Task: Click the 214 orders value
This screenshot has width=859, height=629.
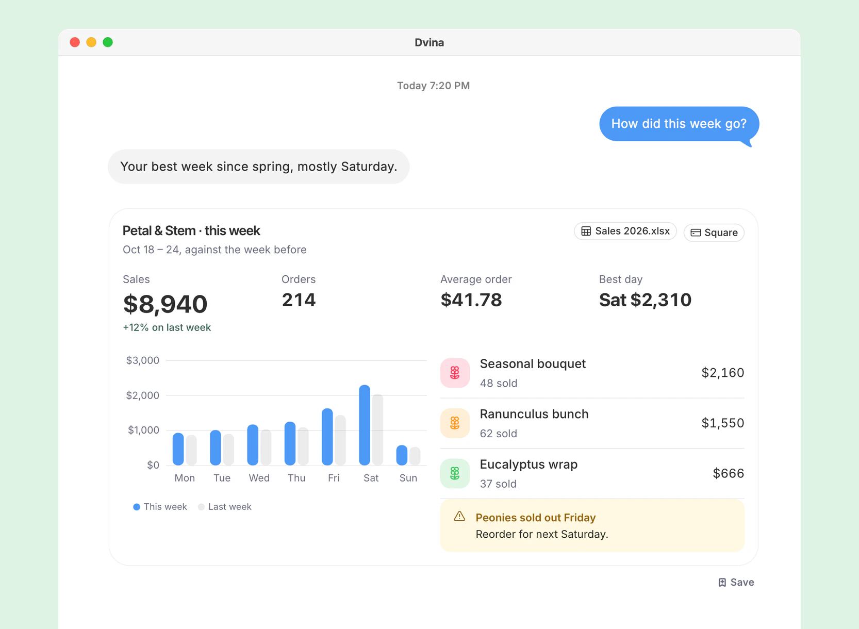Action: 299,300
